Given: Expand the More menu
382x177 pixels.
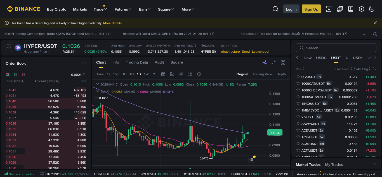Looking at the screenshot, I should point(188,9).
